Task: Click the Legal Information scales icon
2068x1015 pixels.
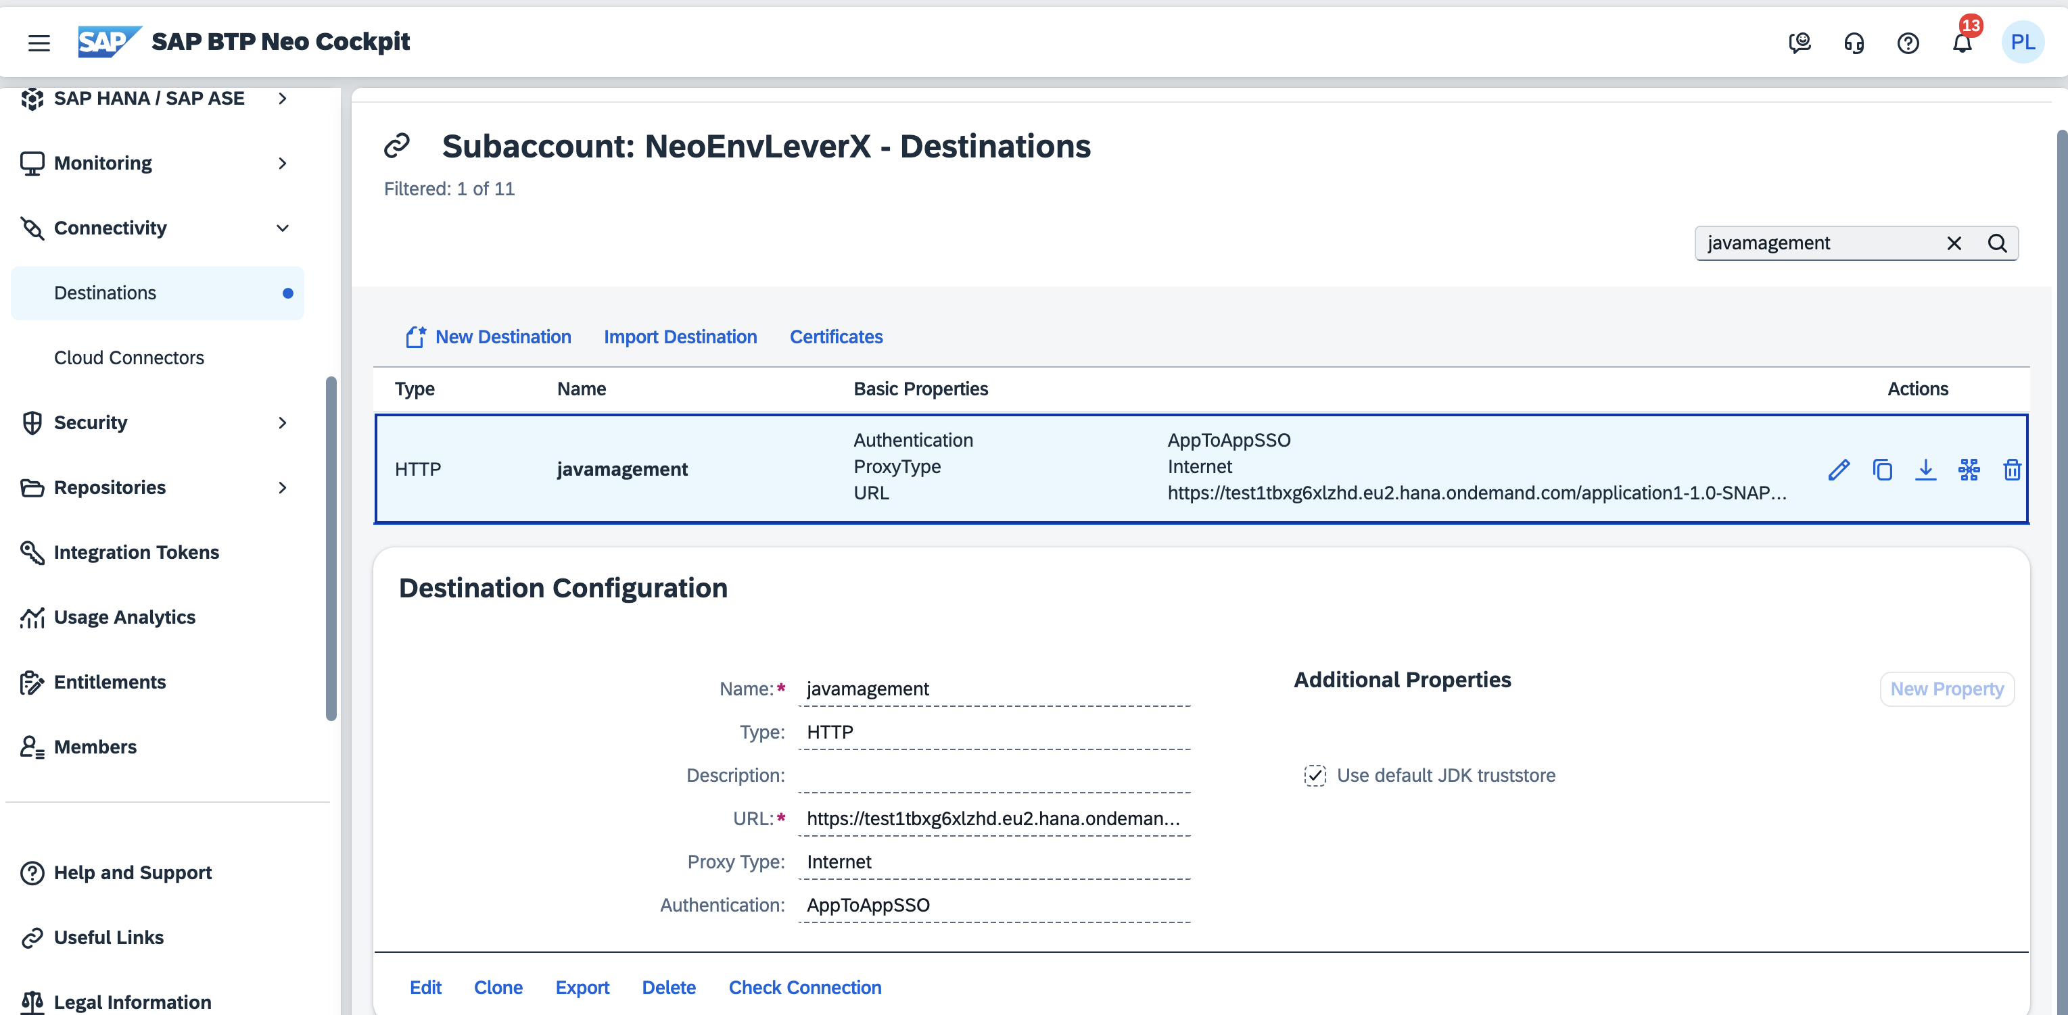Action: click(32, 1003)
